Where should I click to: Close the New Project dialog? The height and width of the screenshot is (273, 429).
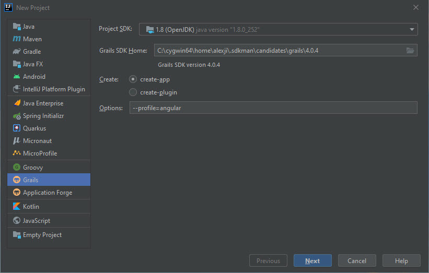(415, 7)
